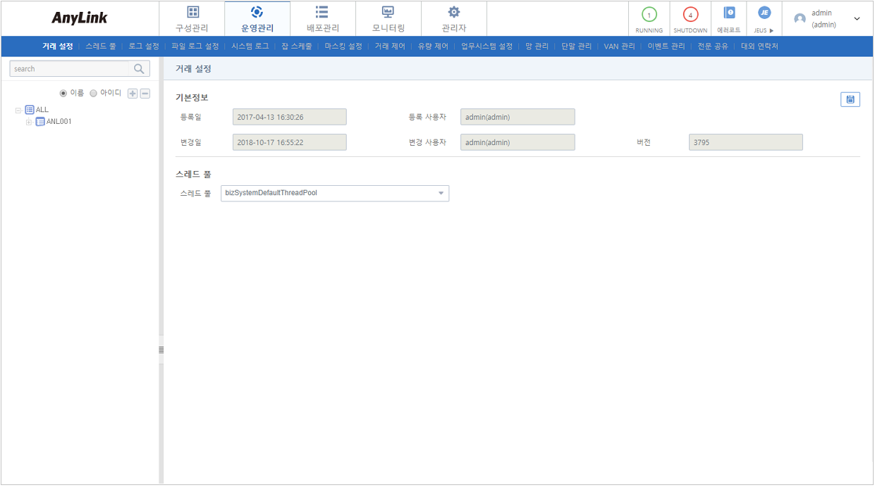Switch to the 모니터링 tab
Image resolution: width=875 pixels, height=490 pixels.
(388, 18)
